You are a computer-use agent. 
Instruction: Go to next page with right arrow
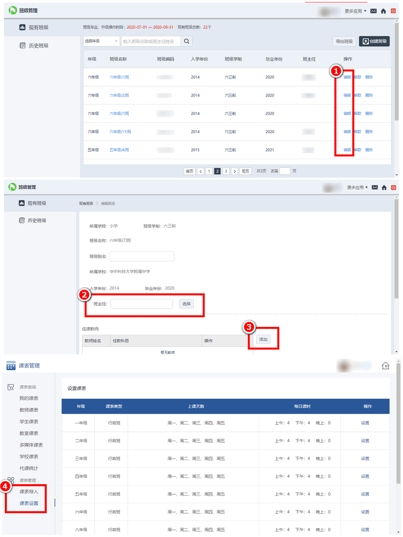coord(235,171)
